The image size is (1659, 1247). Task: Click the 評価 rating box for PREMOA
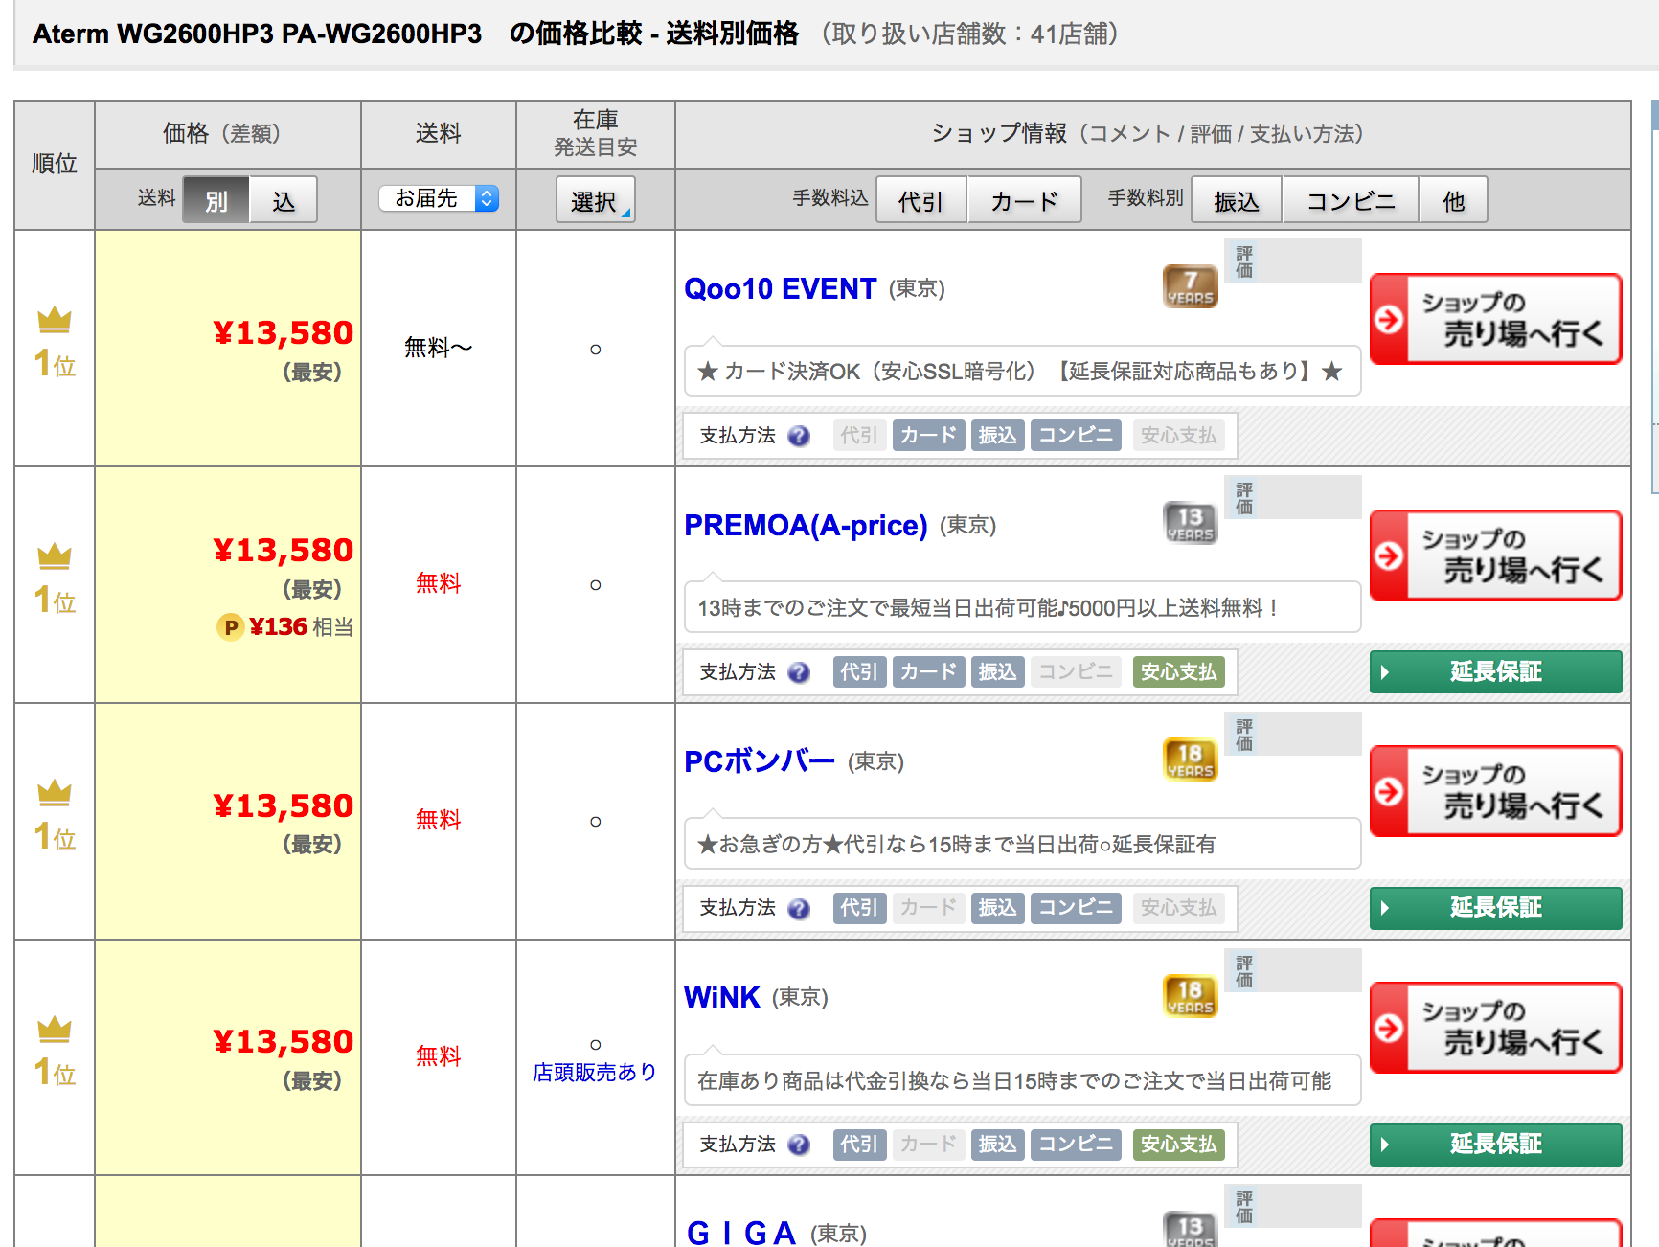(1292, 497)
